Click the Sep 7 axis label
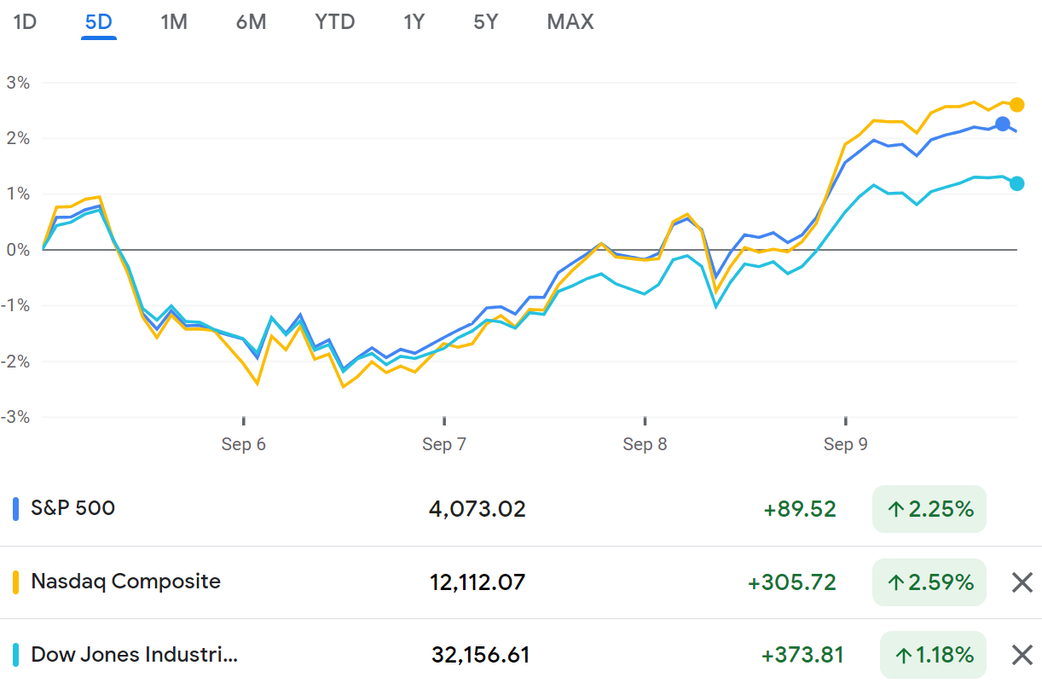This screenshot has width=1042, height=683. click(x=444, y=444)
